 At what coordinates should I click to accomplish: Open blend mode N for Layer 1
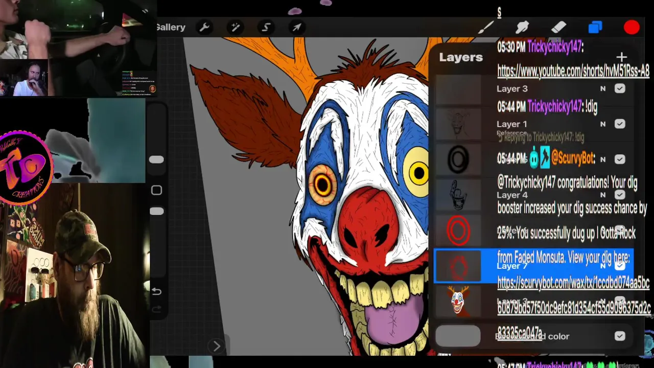[603, 124]
